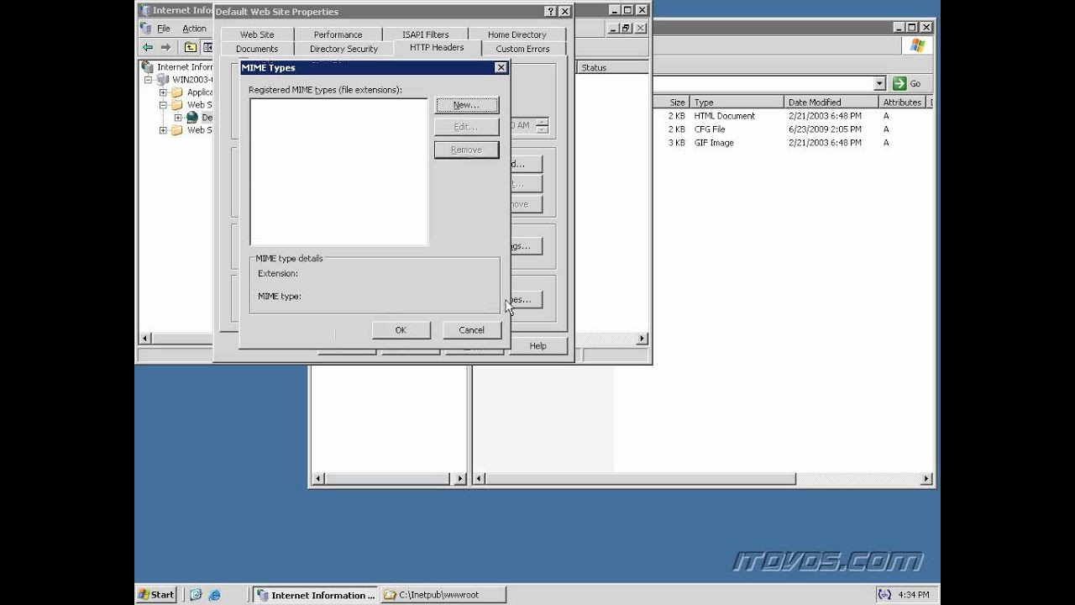The height and width of the screenshot is (605, 1075).
Task: Click the Back arrow in IIS Manager toolbar
Action: click(148, 48)
